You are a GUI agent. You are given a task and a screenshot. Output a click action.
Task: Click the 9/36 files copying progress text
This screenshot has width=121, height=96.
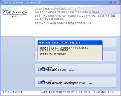coord(54,50)
